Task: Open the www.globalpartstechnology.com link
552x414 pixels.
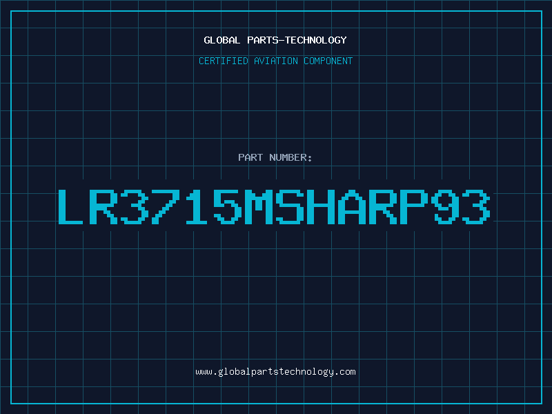Action: pyautogui.click(x=275, y=372)
